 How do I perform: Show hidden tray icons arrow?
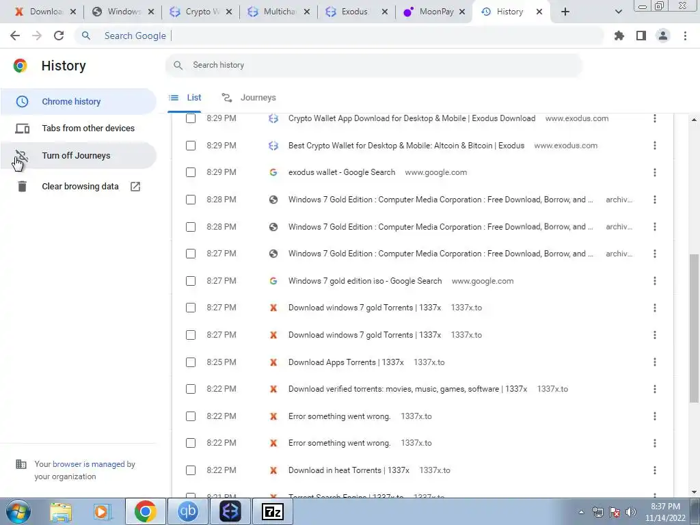(x=581, y=512)
